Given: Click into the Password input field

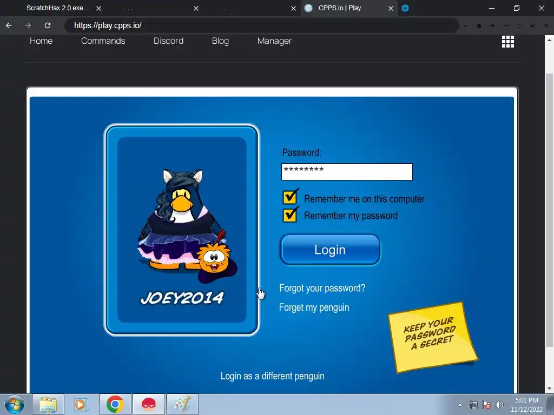Looking at the screenshot, I should (x=347, y=172).
